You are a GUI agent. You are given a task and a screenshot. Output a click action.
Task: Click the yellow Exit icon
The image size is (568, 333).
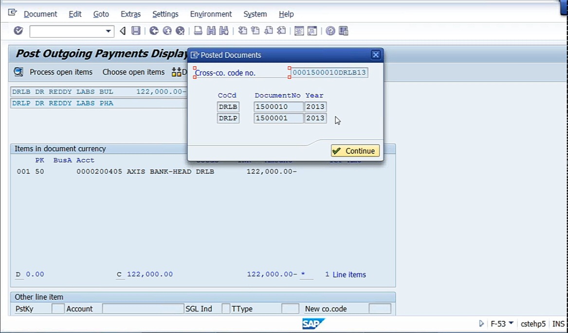167,31
